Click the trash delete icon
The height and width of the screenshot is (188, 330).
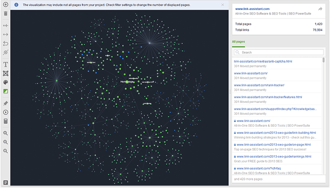6,13
